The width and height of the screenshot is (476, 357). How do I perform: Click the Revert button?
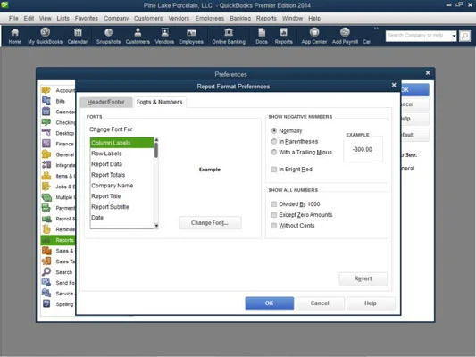[363, 278]
